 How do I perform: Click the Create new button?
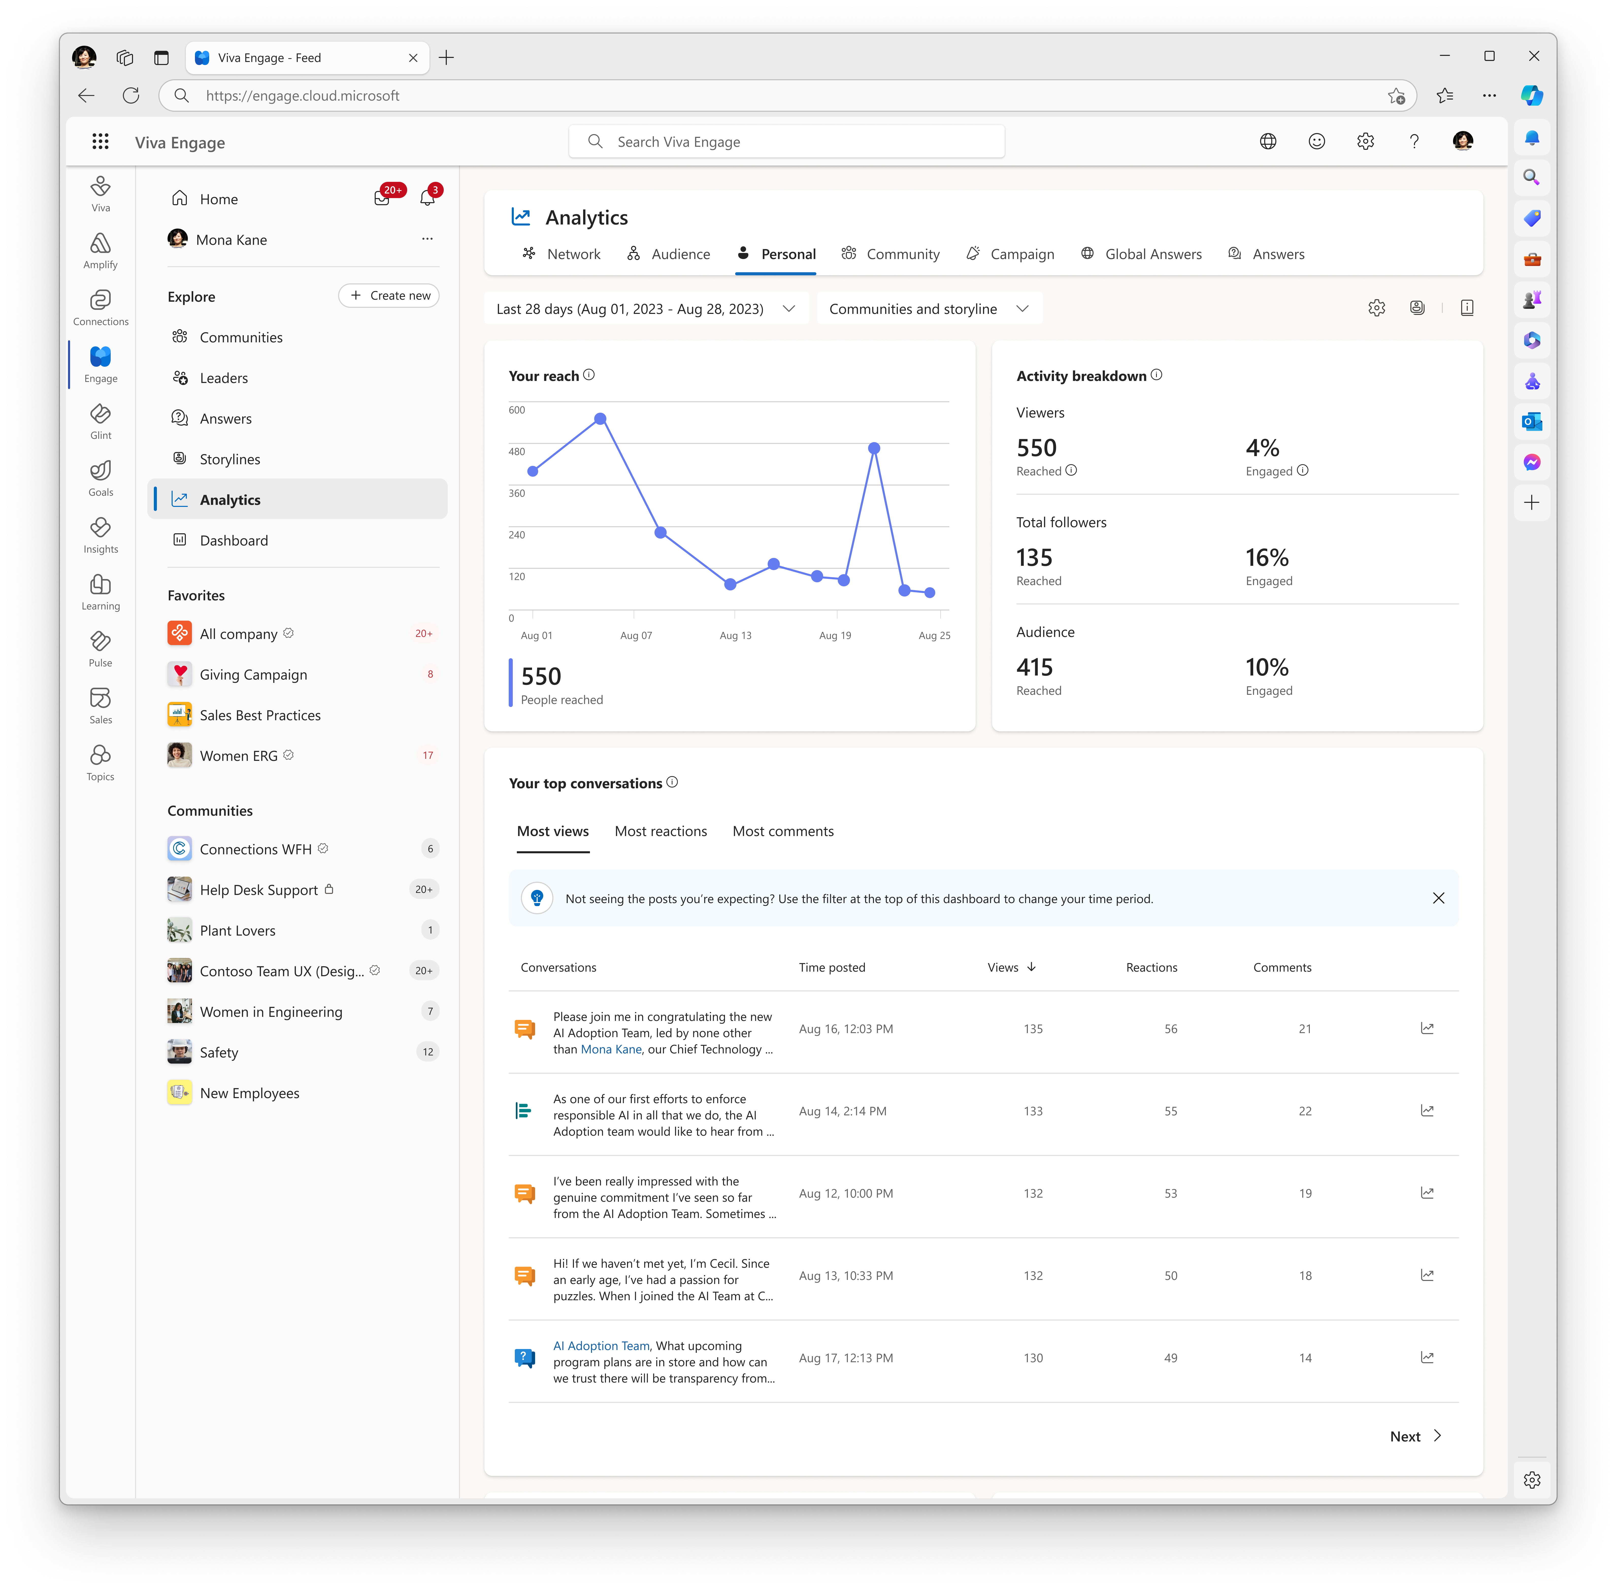point(389,296)
